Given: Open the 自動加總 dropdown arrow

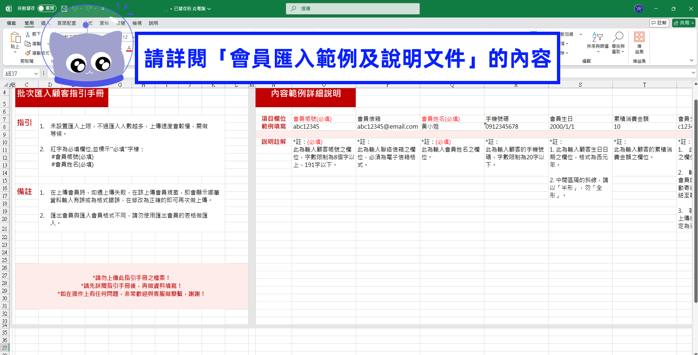Looking at the screenshot, I should pos(581,34).
